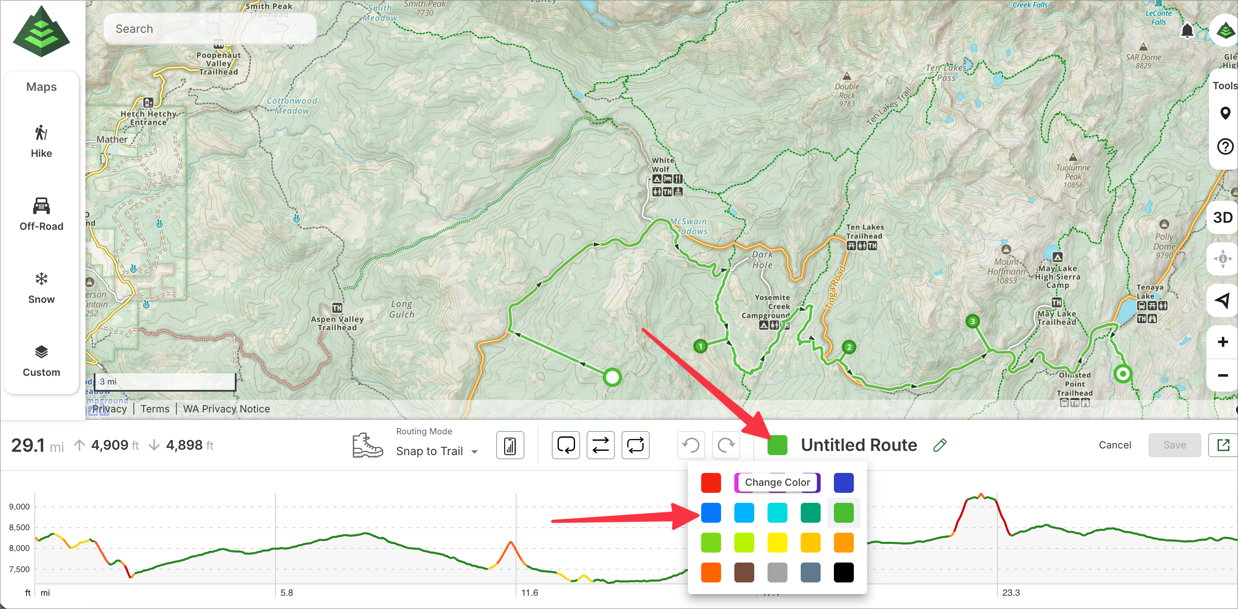Click the notification bell icon
Viewport: 1238px width, 609px height.
pyautogui.click(x=1187, y=31)
